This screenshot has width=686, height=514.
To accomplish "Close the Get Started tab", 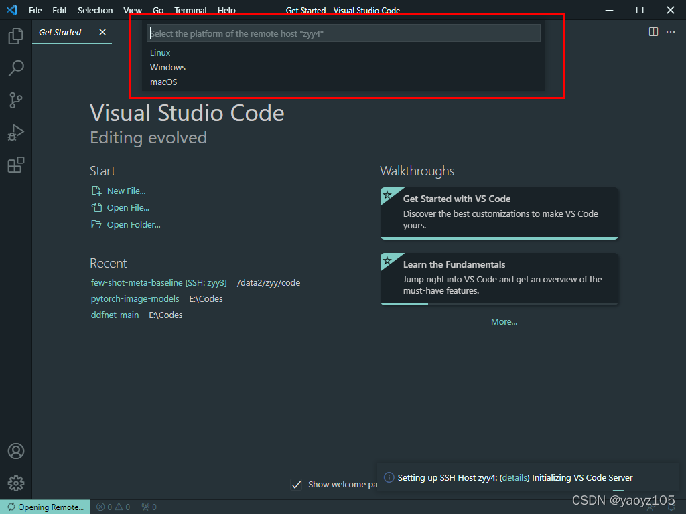I will (102, 32).
